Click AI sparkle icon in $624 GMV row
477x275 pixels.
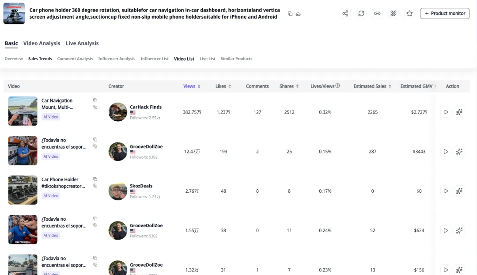pos(459,230)
